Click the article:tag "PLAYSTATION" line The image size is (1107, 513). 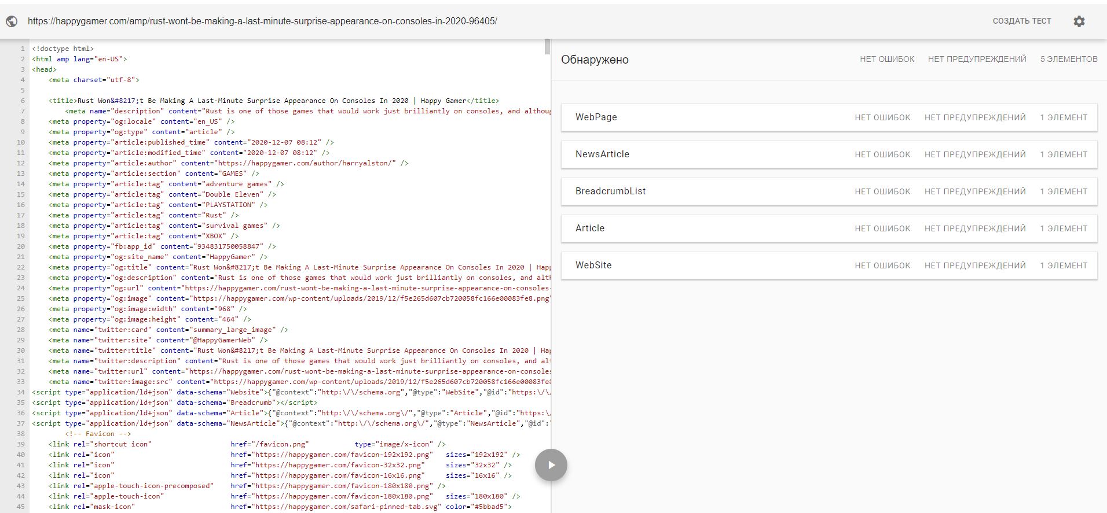(158, 205)
